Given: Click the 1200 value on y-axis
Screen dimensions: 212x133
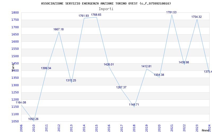Looking at the screenshot, I should pos(15,99).
